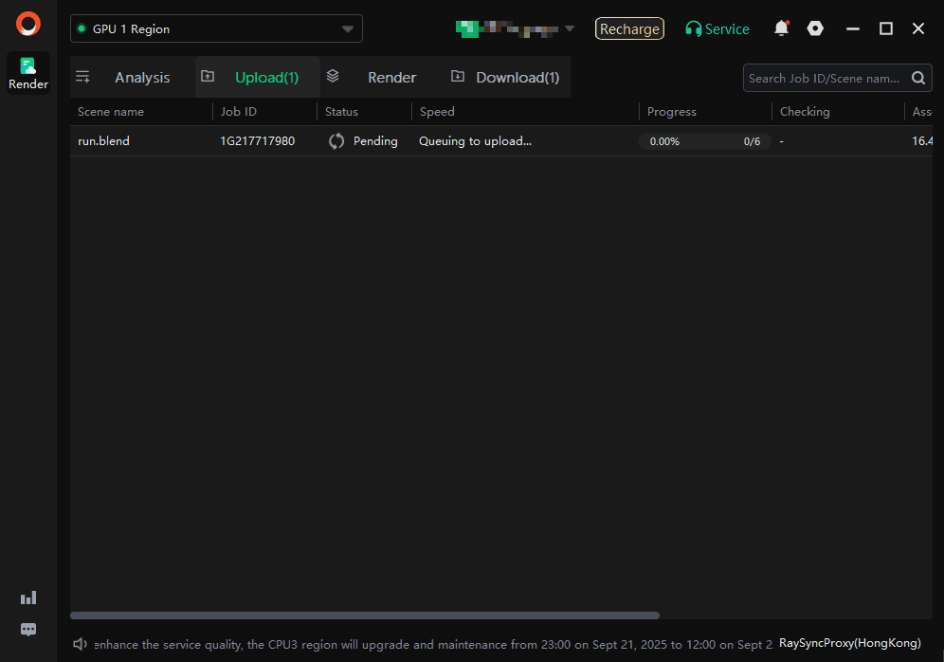Image resolution: width=944 pixels, height=662 pixels.
Task: Click the Recharge button
Action: click(x=629, y=29)
